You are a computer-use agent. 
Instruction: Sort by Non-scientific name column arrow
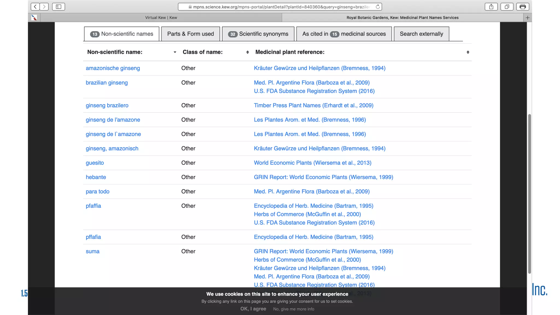click(175, 52)
